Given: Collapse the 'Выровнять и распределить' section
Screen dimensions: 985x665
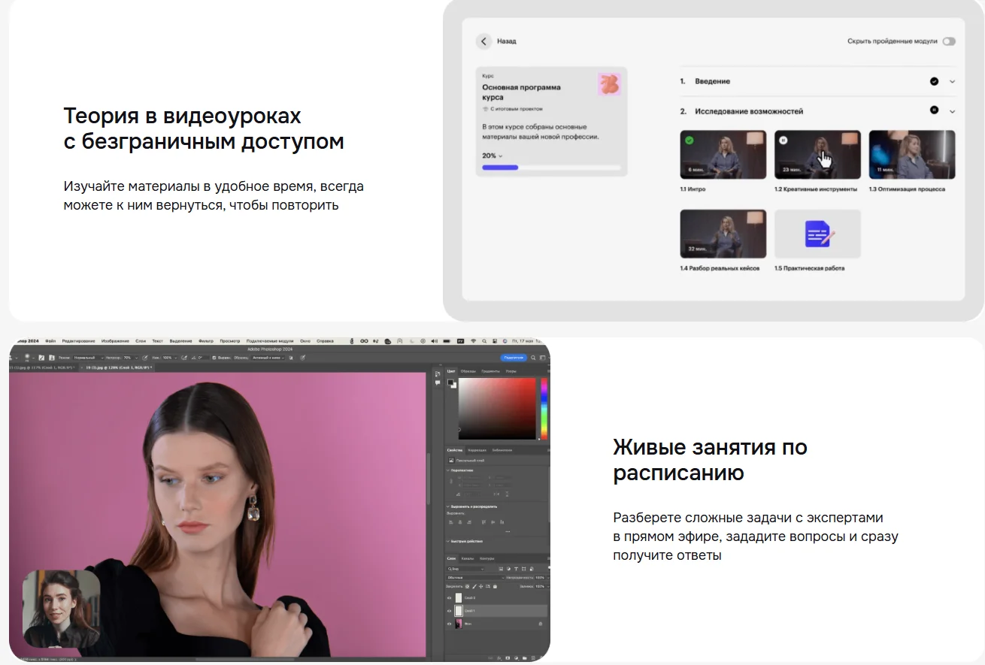Looking at the screenshot, I should tap(449, 506).
